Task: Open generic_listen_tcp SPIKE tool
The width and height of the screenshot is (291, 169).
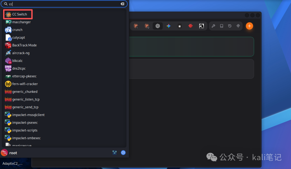Action: point(64,99)
